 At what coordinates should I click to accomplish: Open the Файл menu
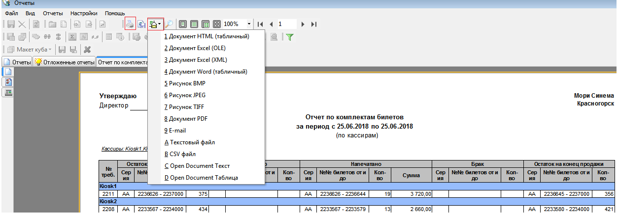[x=11, y=13]
